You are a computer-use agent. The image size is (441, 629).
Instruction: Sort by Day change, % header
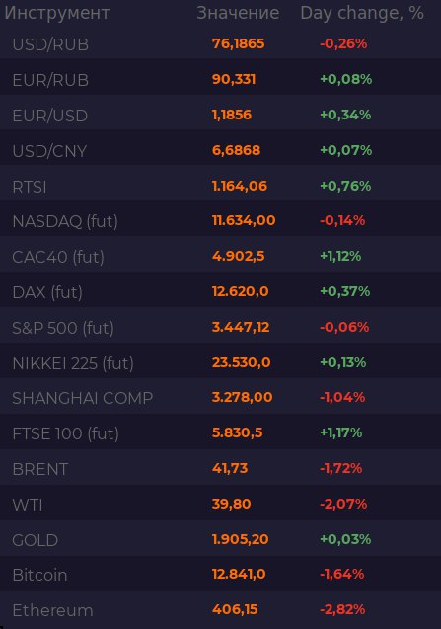pyautogui.click(x=362, y=13)
